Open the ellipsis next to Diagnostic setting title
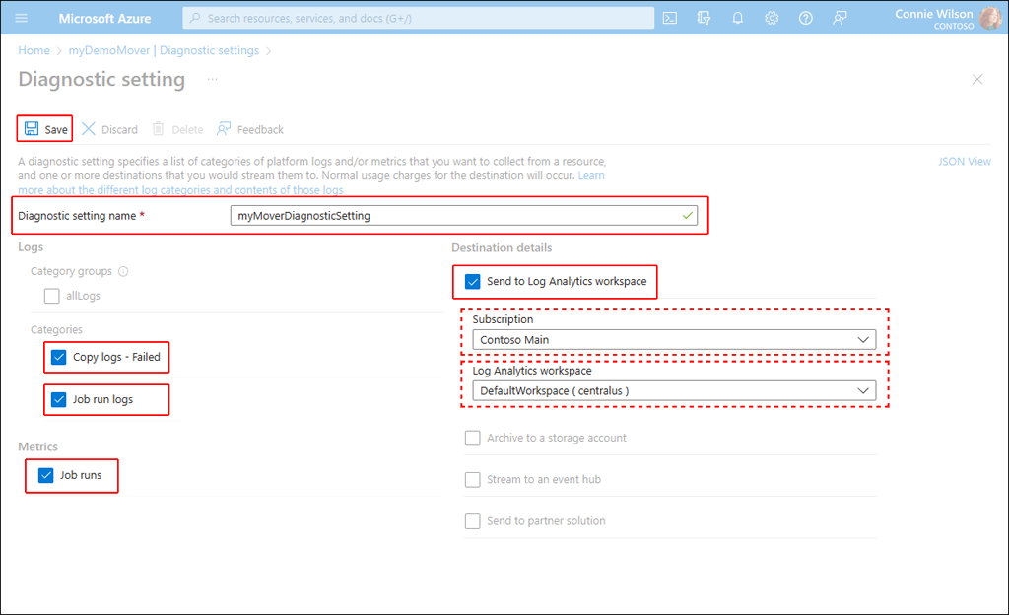The width and height of the screenshot is (1009, 615). click(x=213, y=79)
